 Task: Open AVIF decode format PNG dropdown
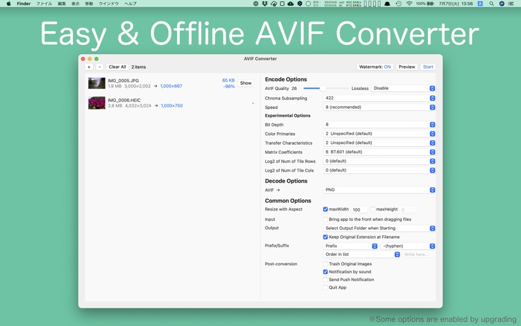pyautogui.click(x=379, y=190)
